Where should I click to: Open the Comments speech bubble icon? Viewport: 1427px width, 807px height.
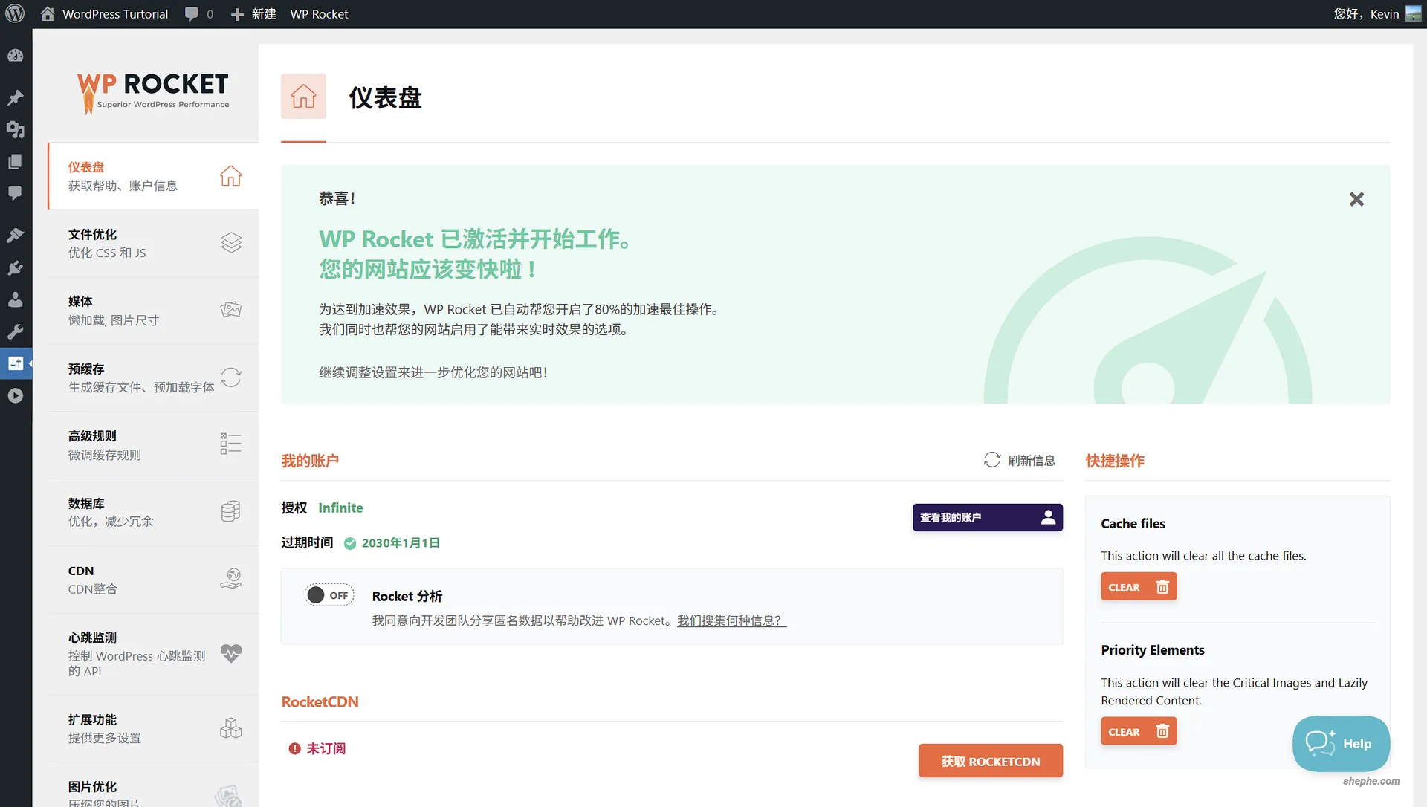pyautogui.click(x=16, y=194)
